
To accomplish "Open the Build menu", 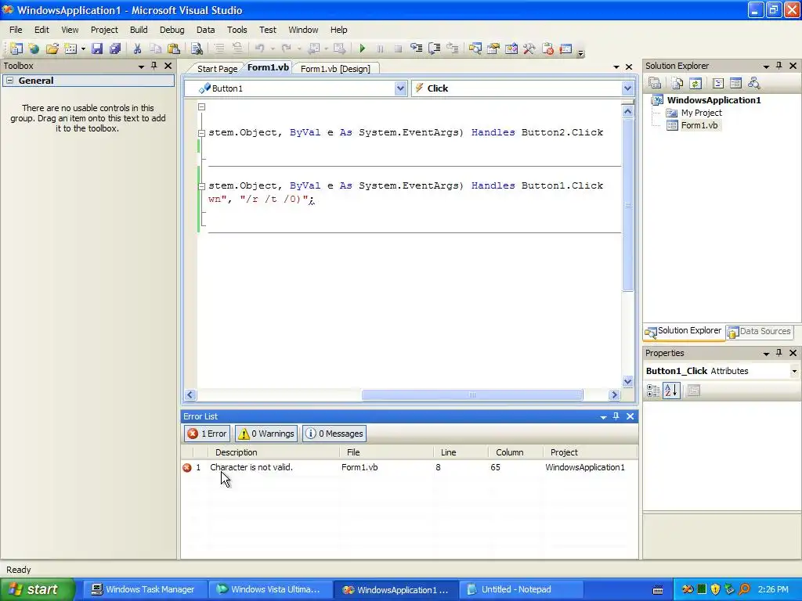I will tap(139, 30).
